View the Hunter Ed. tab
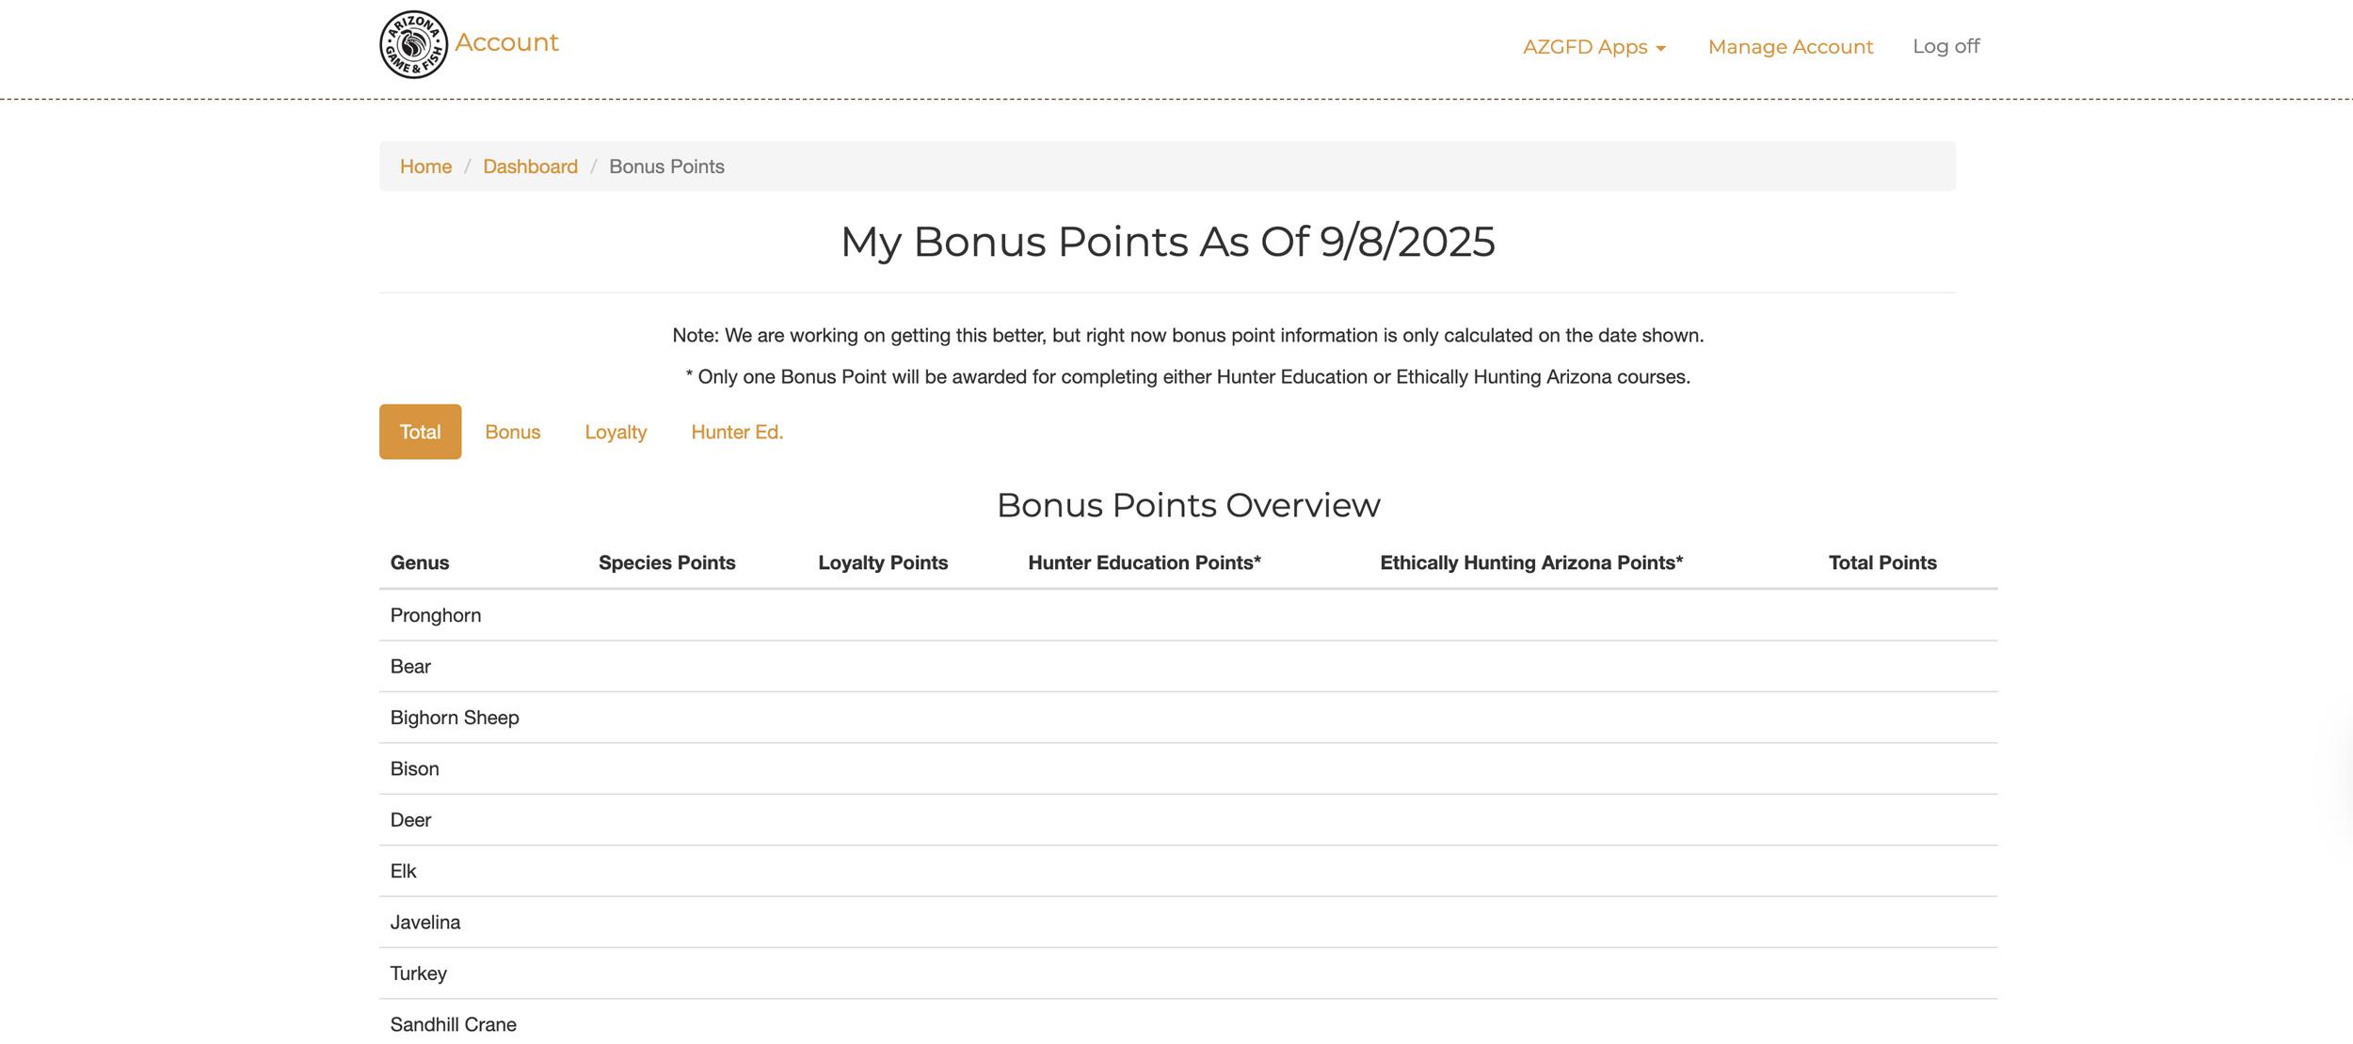This screenshot has height=1044, width=2353. [x=737, y=431]
